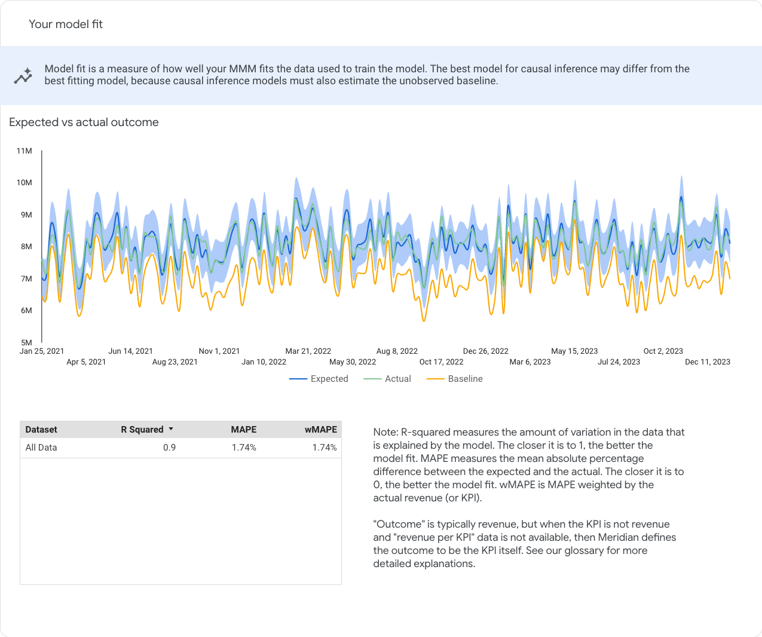Click the orange Baseline legend line swatch
This screenshot has width=762, height=637.
[436, 379]
